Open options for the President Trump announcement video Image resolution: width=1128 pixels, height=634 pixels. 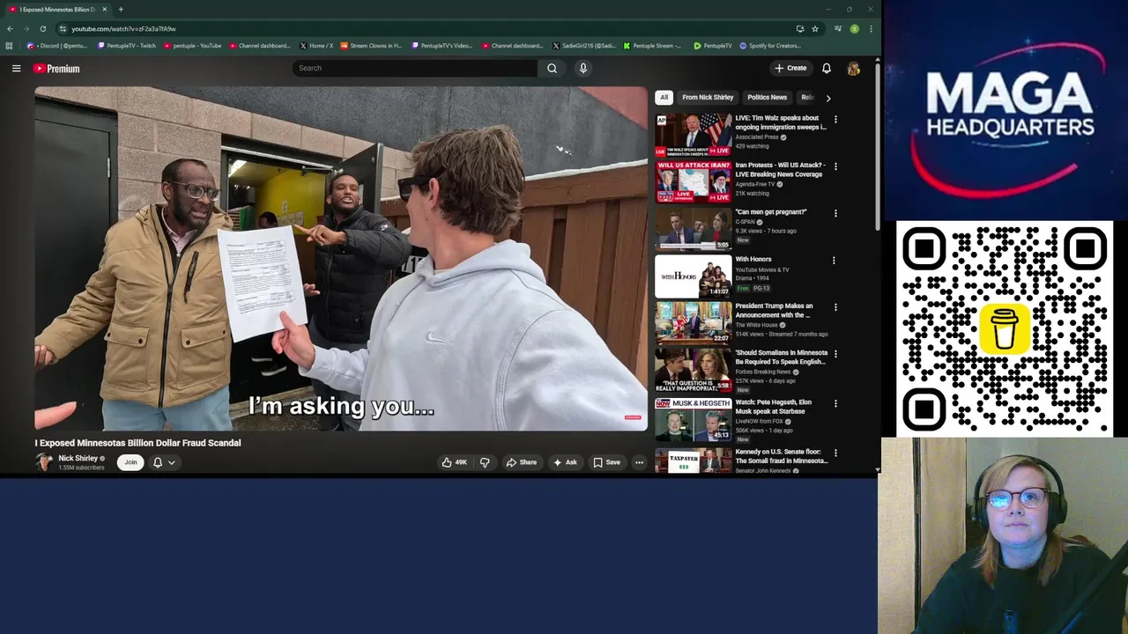835,307
